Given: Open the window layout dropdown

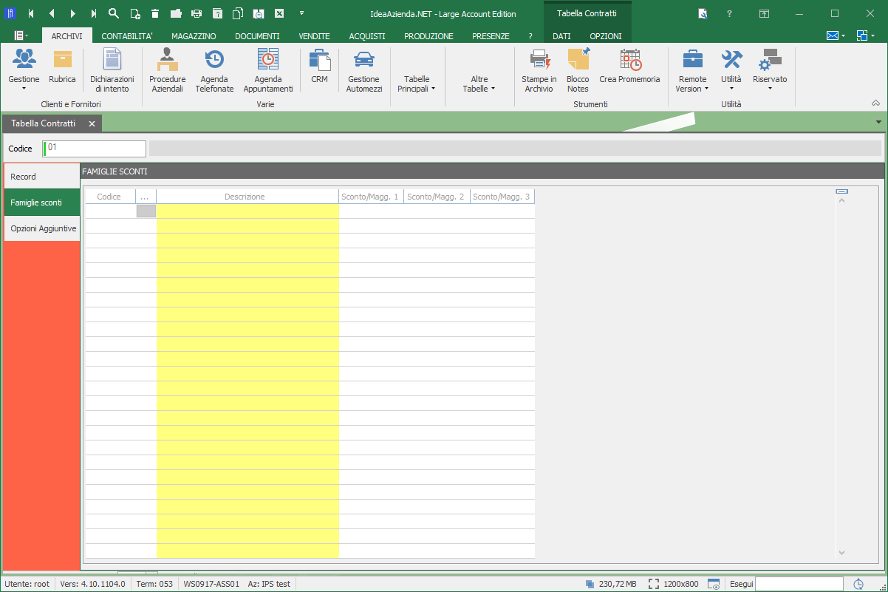Looking at the screenshot, I should (866, 35).
